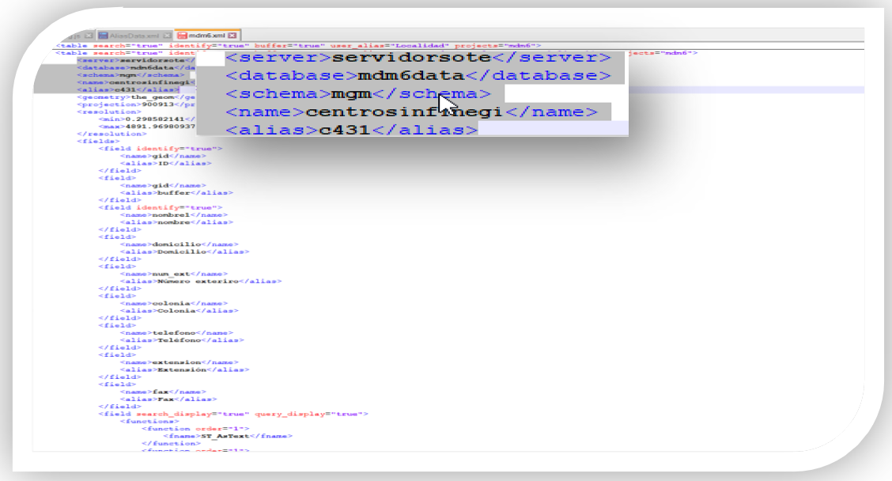The image size is (892, 481).
Task: Click the magnified centrosinfnegi name value
Action: tap(403, 112)
